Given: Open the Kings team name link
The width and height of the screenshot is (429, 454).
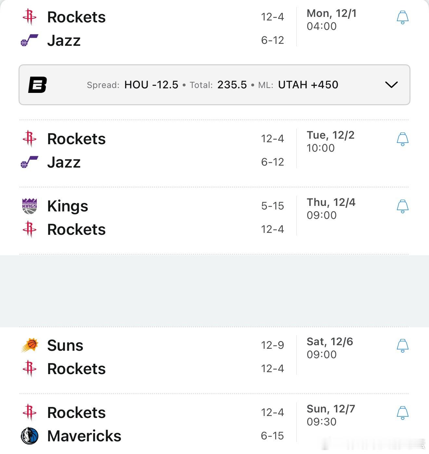Looking at the screenshot, I should (68, 206).
